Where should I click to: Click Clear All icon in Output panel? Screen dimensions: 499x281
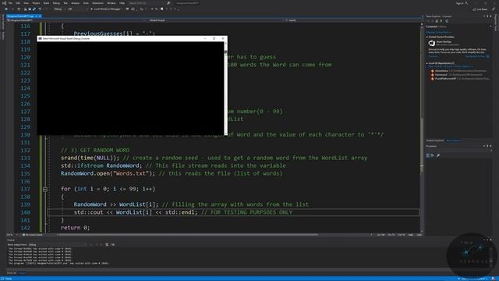click(107, 244)
